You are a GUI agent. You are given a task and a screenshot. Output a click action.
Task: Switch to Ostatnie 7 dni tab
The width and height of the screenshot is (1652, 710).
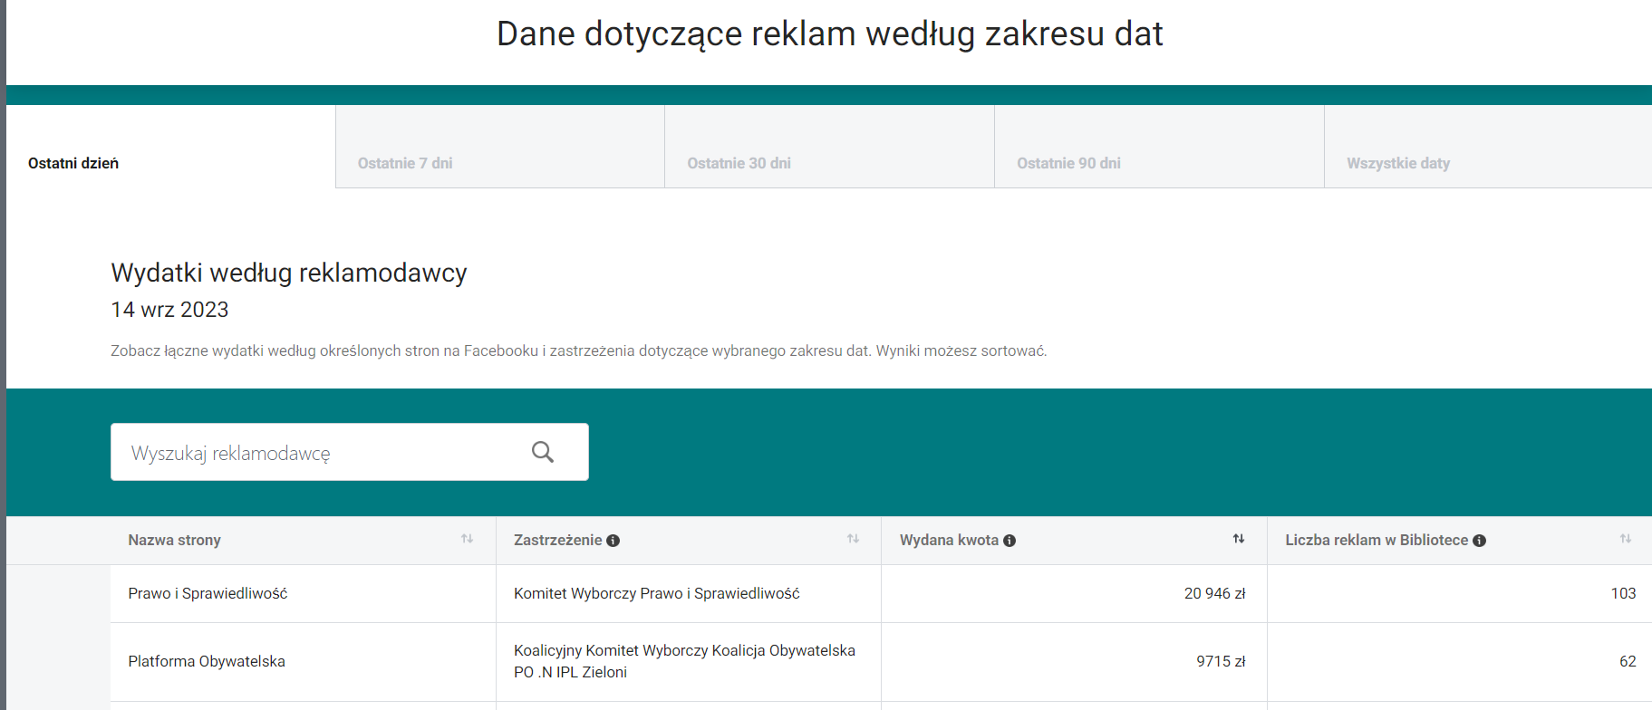[405, 163]
